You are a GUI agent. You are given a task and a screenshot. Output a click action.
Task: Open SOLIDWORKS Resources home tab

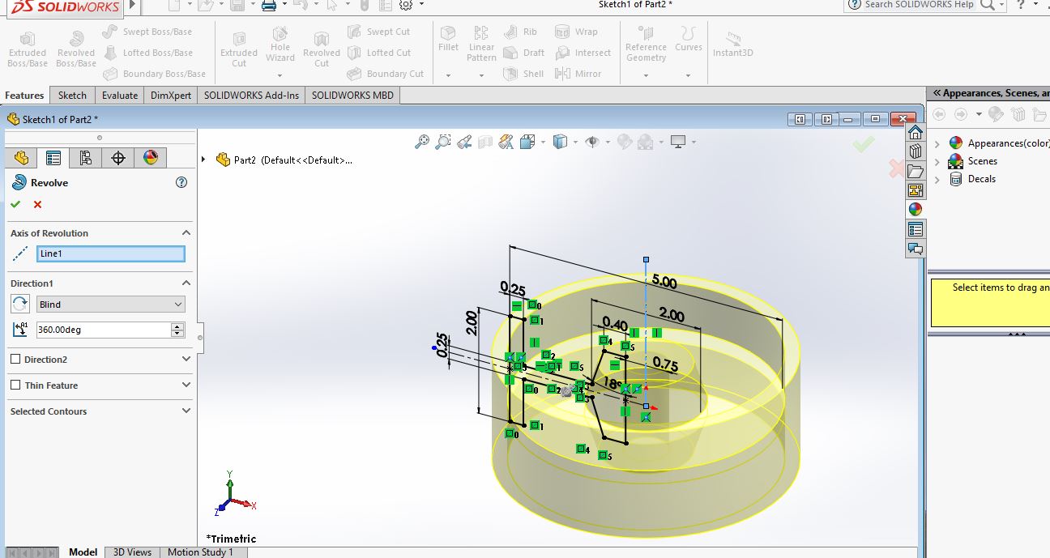[x=916, y=132]
